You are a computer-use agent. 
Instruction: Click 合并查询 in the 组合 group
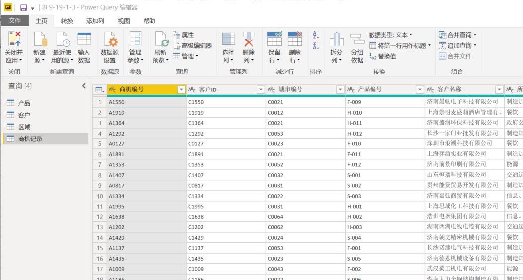tap(457, 35)
